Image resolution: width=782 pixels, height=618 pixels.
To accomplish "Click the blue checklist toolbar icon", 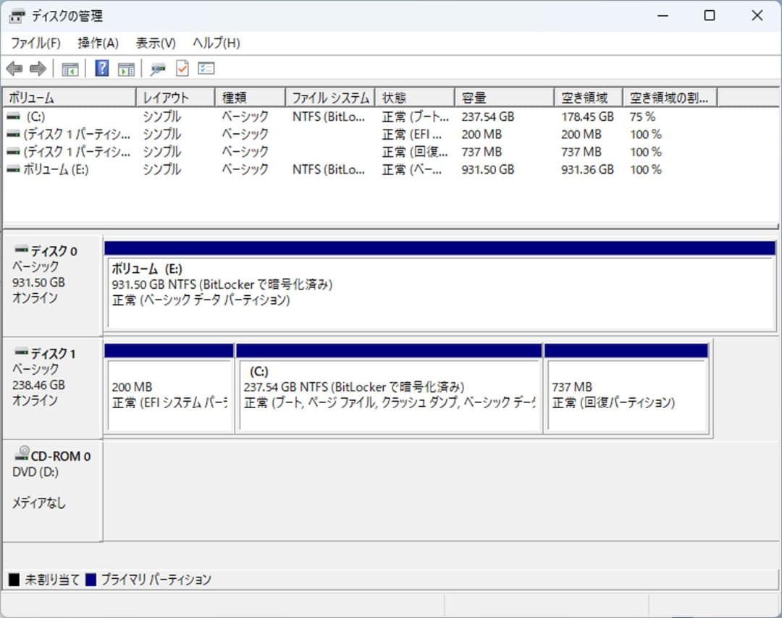I will point(205,68).
